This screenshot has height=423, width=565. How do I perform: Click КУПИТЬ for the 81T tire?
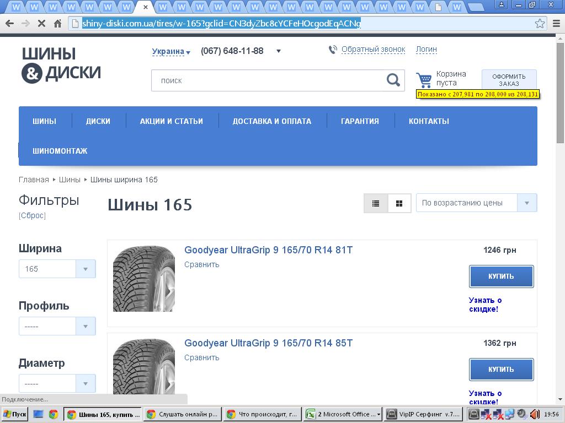501,276
